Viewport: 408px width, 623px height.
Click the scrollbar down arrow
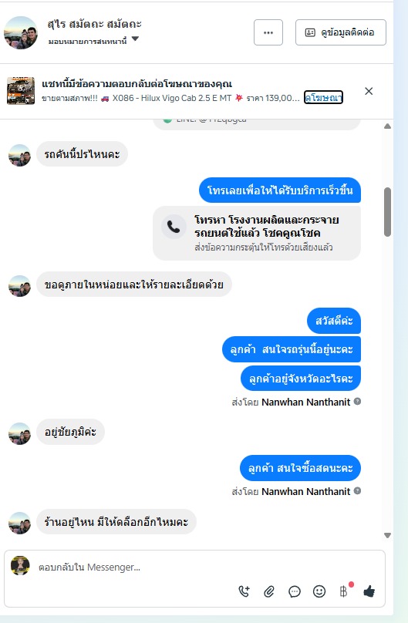pos(387,535)
